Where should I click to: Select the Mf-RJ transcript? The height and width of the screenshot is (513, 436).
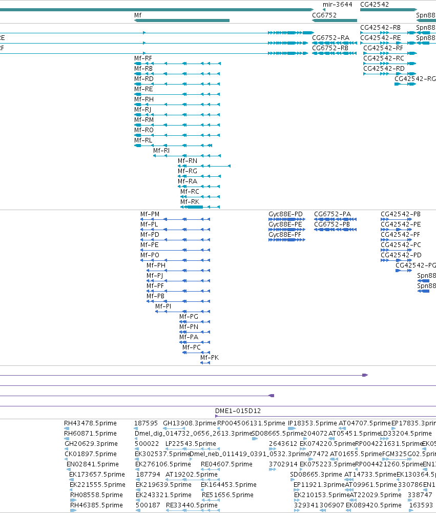click(177, 115)
